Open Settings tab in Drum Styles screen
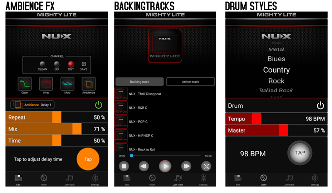332x193 pixels. click(315, 180)
